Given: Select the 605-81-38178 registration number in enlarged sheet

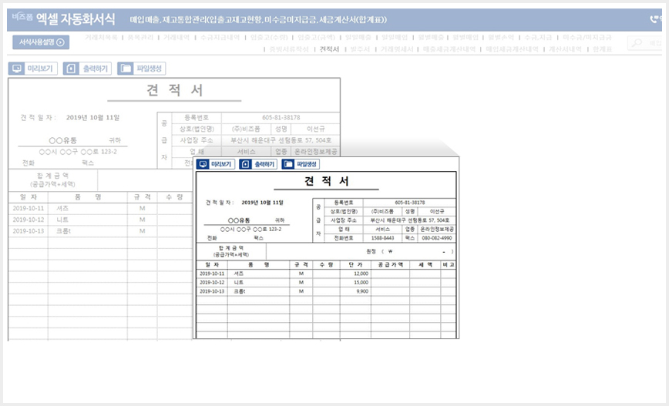Looking at the screenshot, I should point(409,203).
